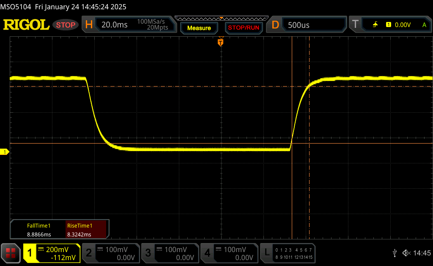Open the Measure menu
This screenshot has height=266, width=433.
click(199, 28)
